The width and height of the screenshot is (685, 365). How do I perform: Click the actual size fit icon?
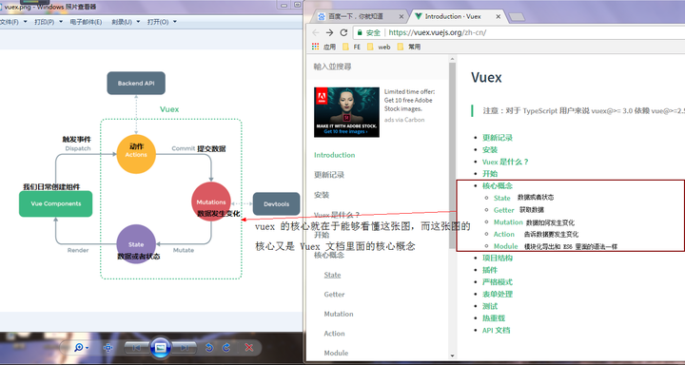[x=108, y=348]
